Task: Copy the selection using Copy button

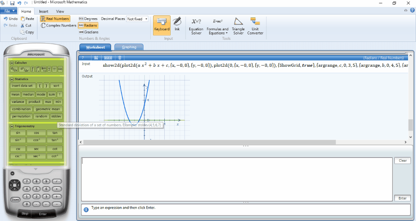Action: 27,32
